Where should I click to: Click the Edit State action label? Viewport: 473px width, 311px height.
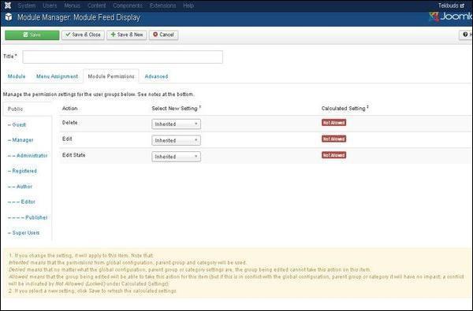point(73,155)
